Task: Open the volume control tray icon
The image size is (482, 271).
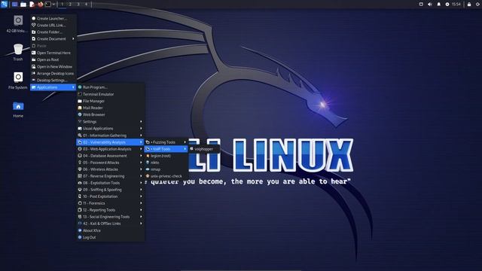Action: pos(430,5)
